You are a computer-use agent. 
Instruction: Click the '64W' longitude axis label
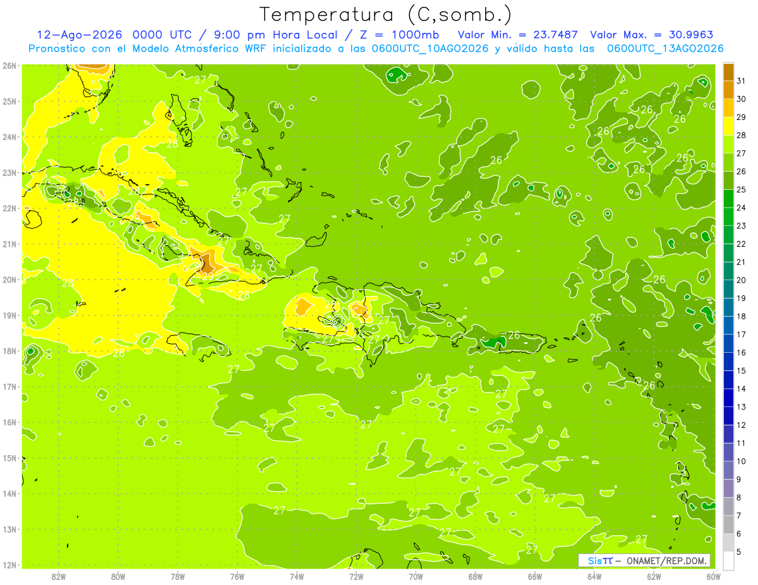point(594,576)
